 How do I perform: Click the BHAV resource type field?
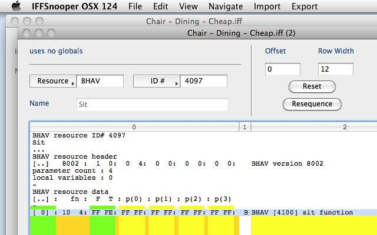point(100,81)
